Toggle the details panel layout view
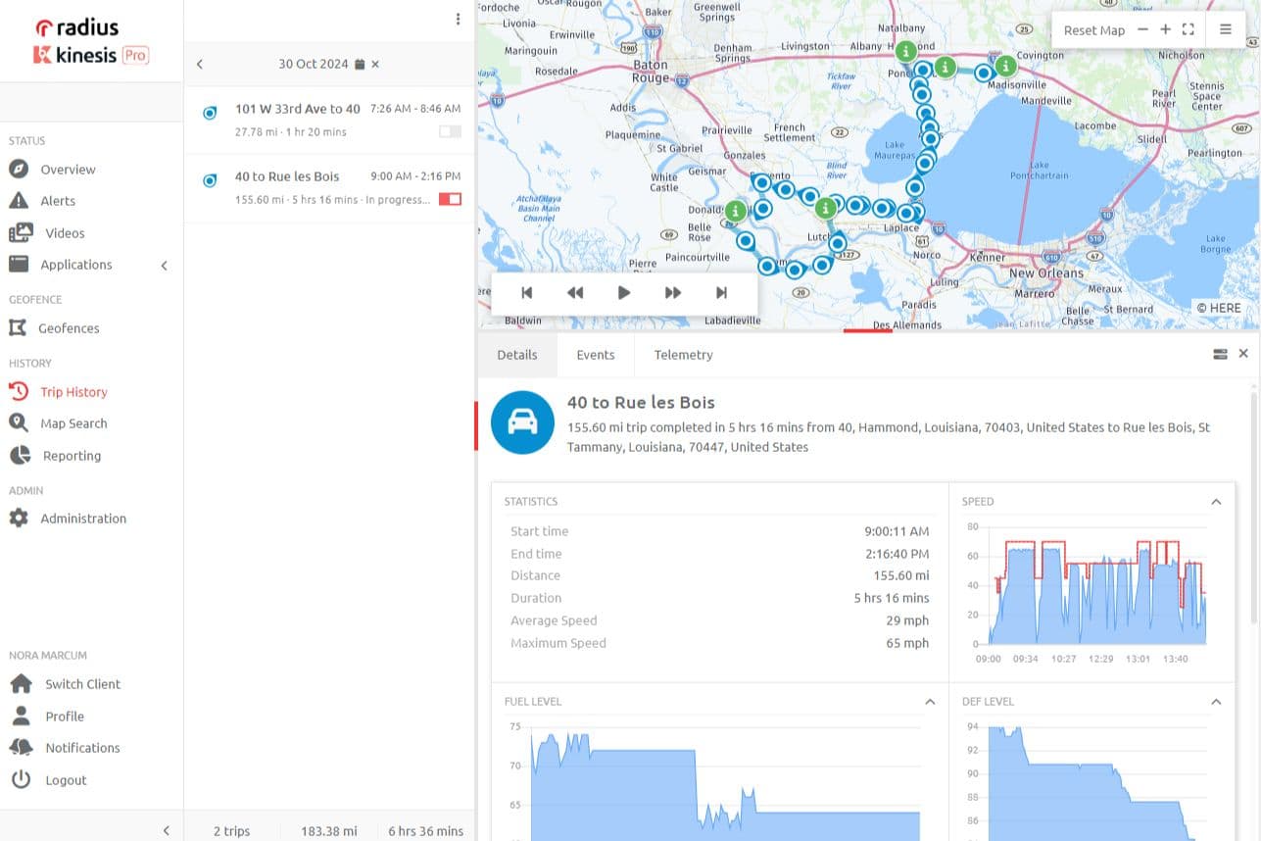This screenshot has height=841, width=1261. pyautogui.click(x=1220, y=354)
